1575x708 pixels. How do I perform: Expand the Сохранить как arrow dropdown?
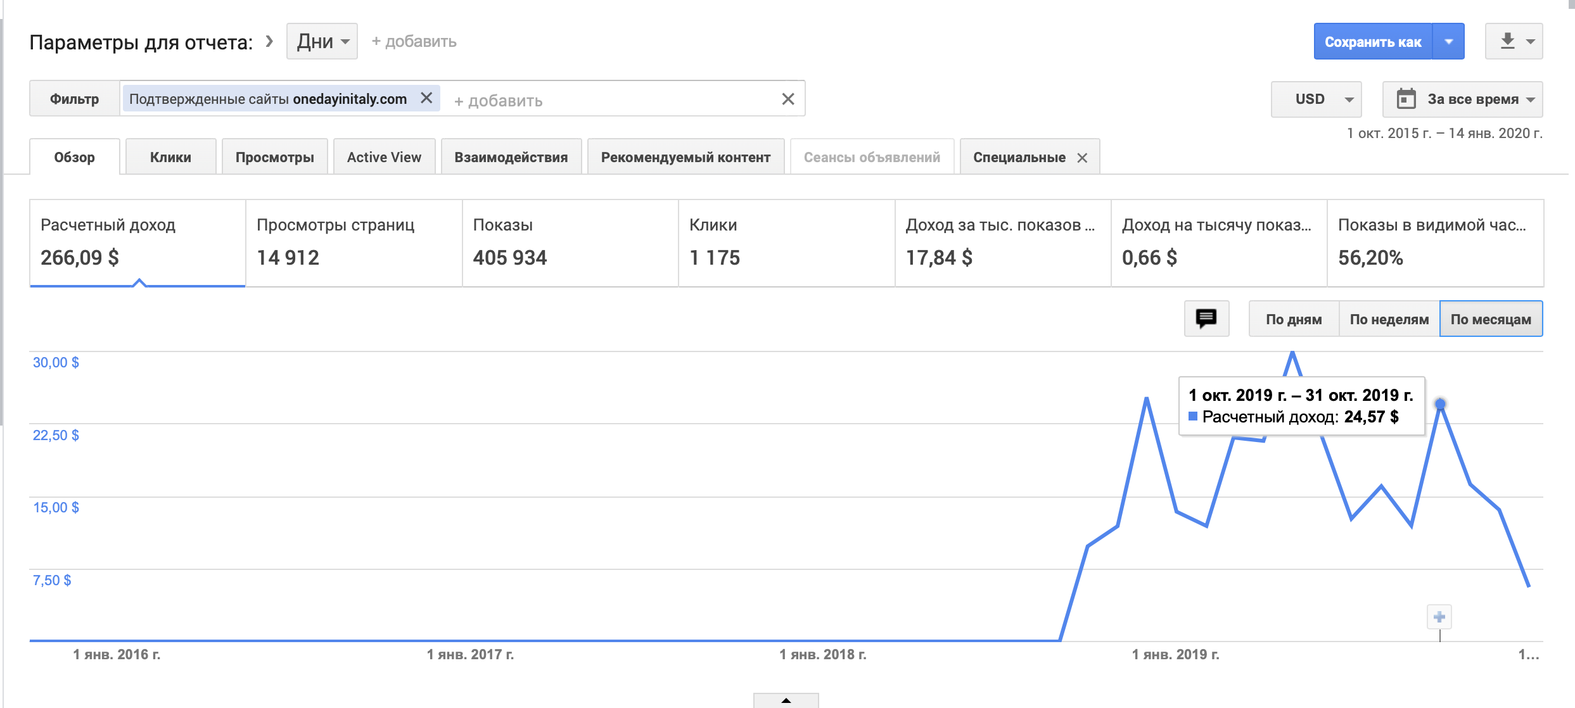[x=1448, y=42]
